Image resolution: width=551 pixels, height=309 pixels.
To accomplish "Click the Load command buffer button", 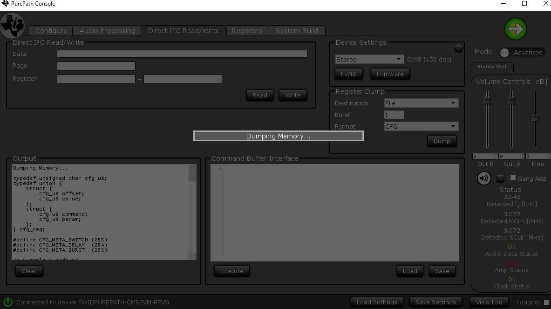I will click(410, 271).
